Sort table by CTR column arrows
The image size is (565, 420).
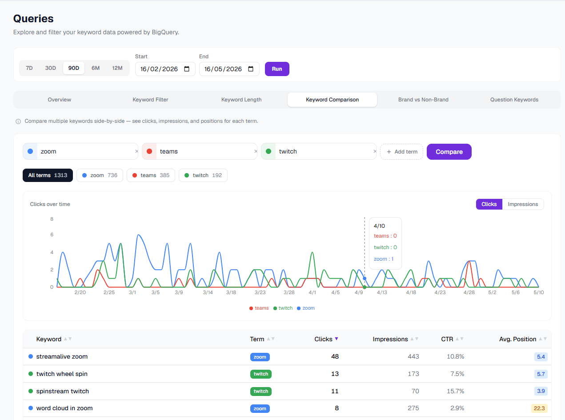click(x=460, y=339)
